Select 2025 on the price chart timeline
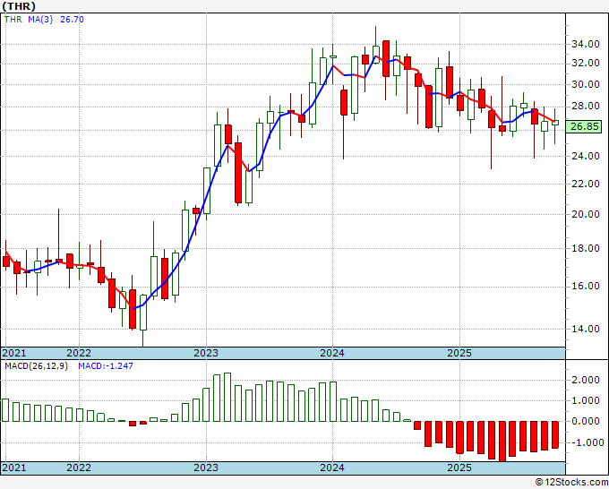Screen dimensions: 609x489 coord(459,353)
